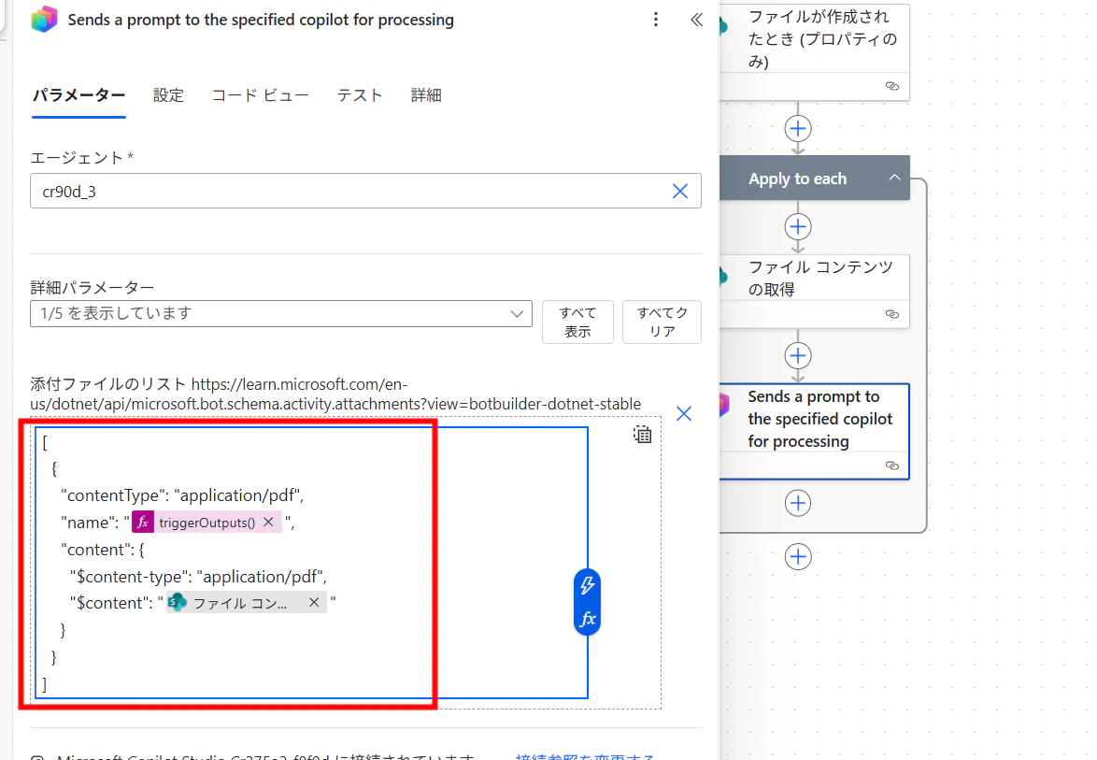Viewport: 1097px width, 760px height.
Task: Add a step inside Apply to each top
Action: 798,227
